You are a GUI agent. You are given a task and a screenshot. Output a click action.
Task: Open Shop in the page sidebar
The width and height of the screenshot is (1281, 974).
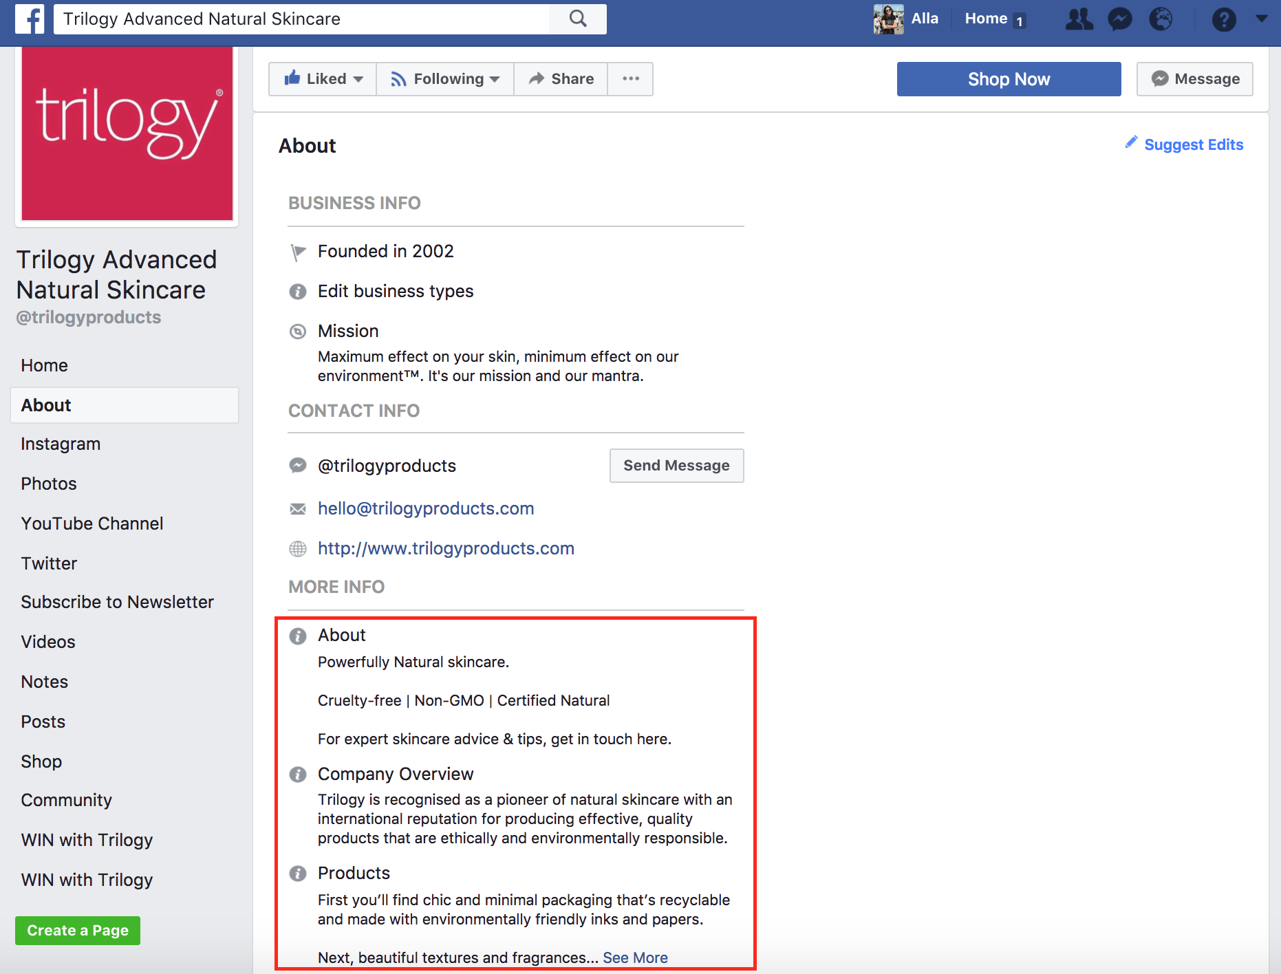tap(41, 761)
